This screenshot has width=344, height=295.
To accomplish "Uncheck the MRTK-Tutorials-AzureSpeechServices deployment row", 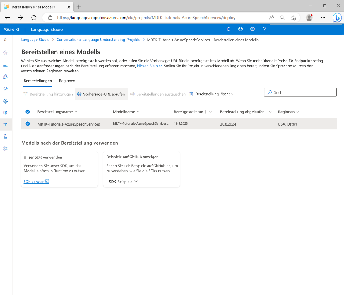I will click(28, 123).
